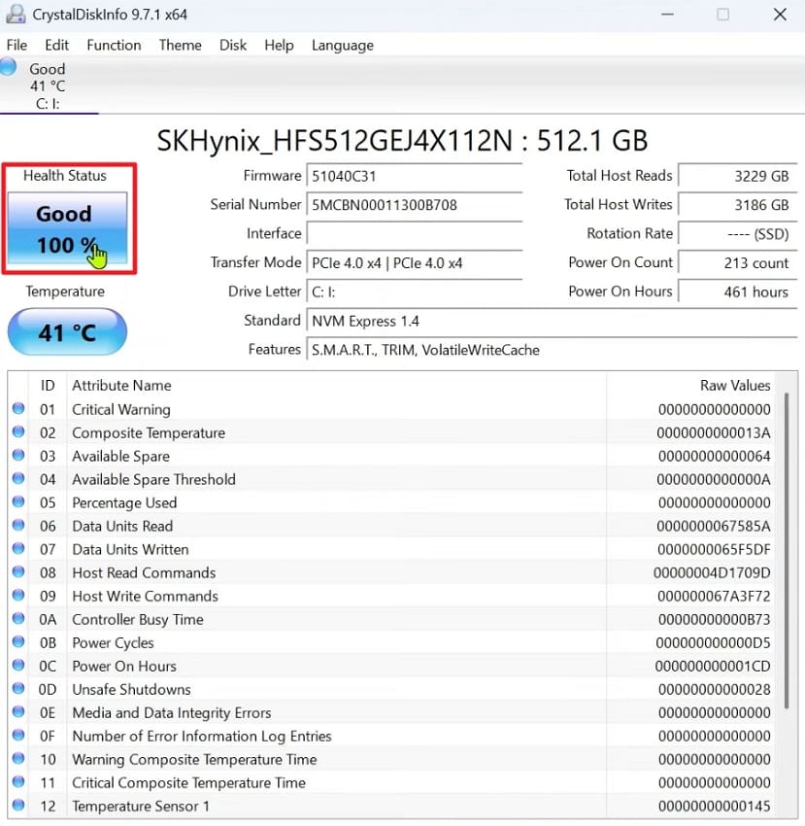Select the Serial Number field
This screenshot has height=826, width=805.
pos(415,204)
